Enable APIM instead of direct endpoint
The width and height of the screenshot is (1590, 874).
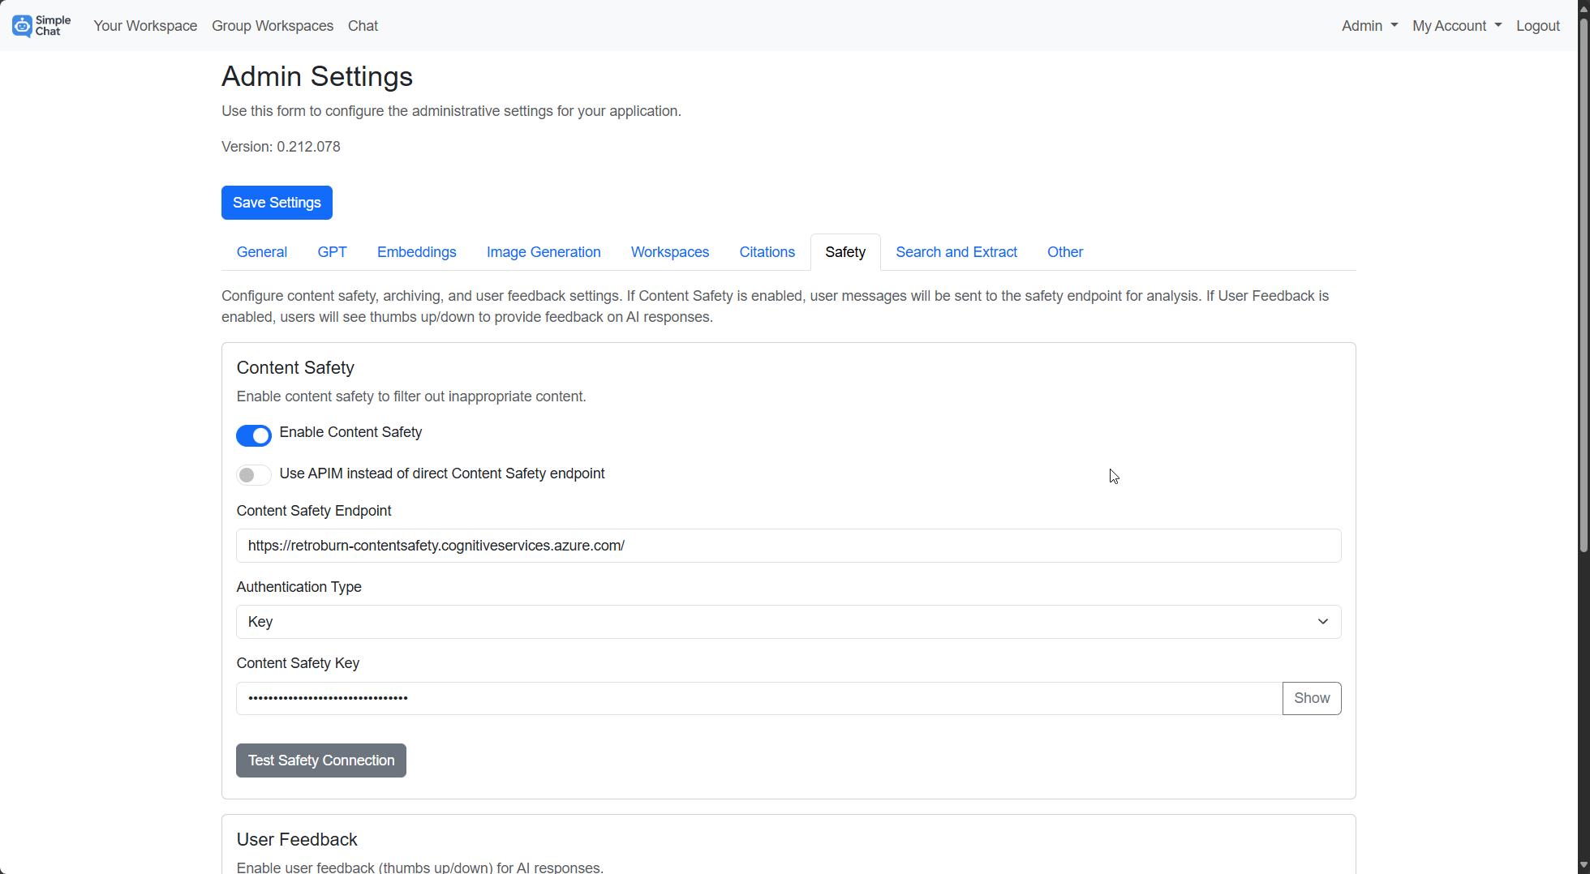tap(253, 474)
